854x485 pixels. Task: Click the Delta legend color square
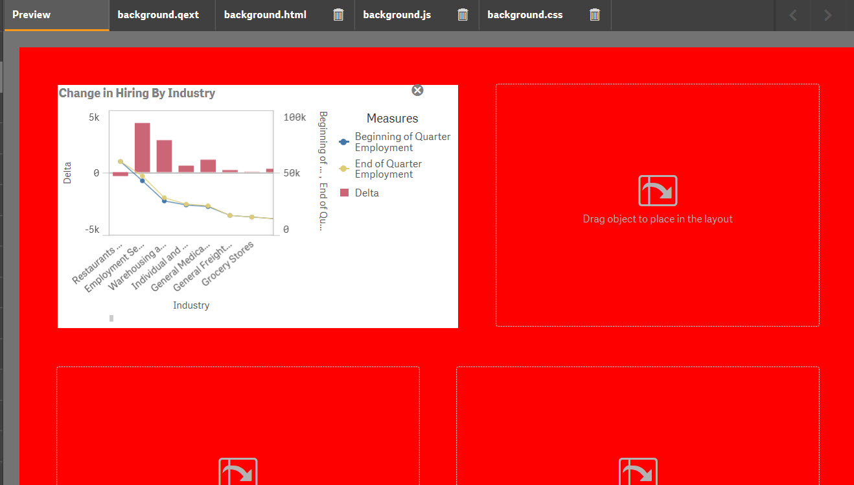pos(345,193)
